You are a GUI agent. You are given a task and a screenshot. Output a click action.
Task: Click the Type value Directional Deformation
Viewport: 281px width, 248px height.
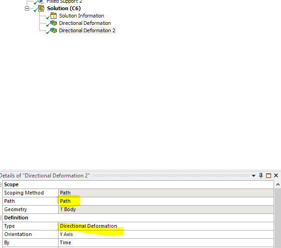click(166, 226)
